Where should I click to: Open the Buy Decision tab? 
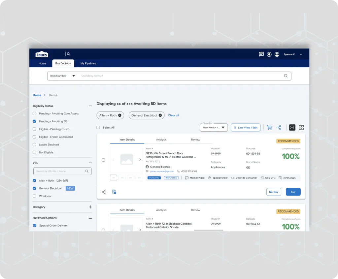coord(63,63)
